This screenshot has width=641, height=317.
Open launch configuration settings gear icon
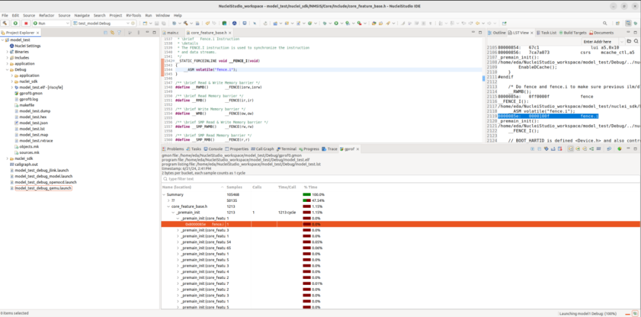pos(133,23)
